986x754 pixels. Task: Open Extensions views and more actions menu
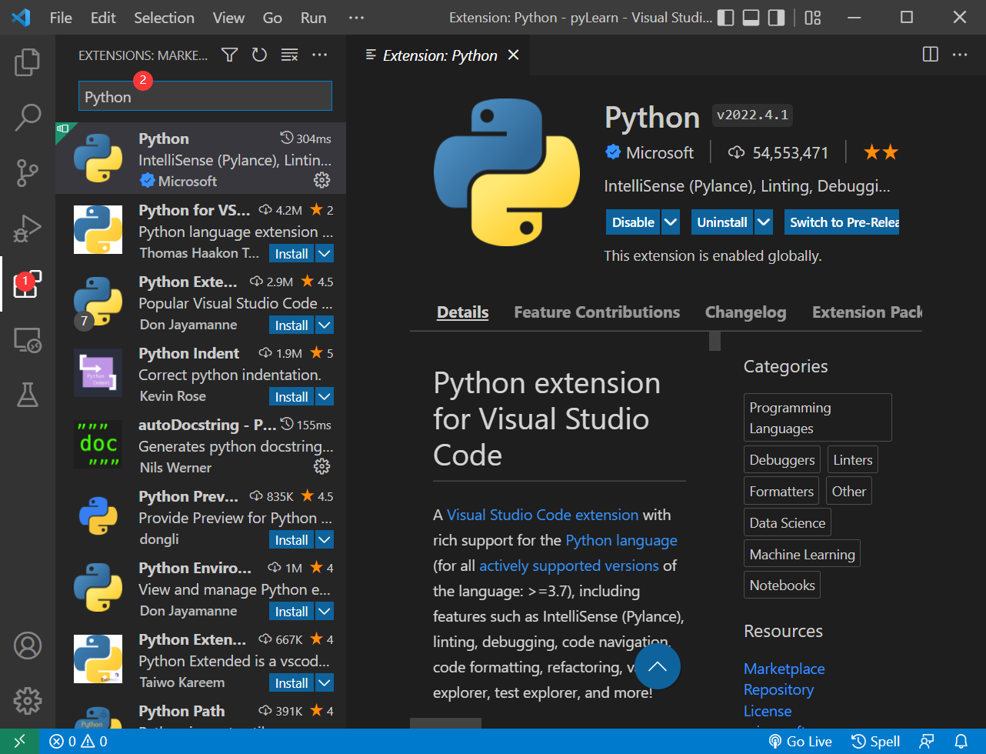click(x=320, y=55)
